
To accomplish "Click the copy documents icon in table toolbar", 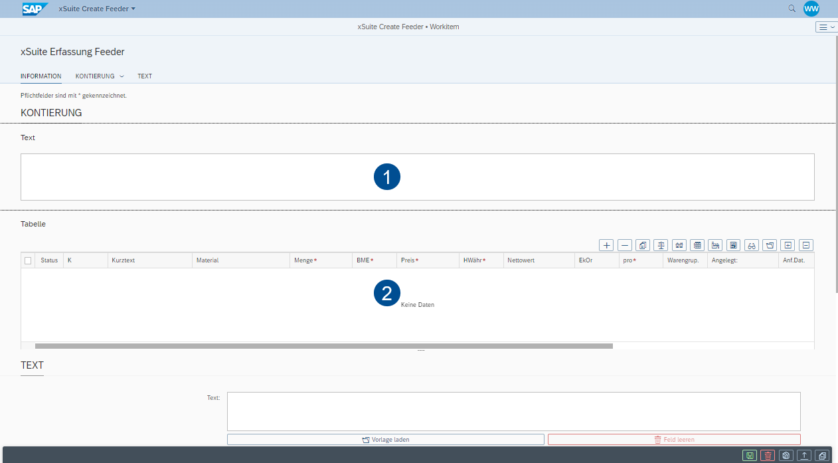I will pos(643,245).
